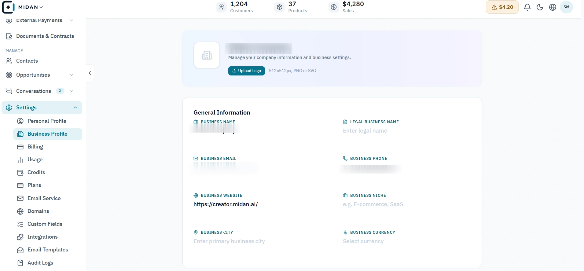
Task: Collapse the sidebar with arrow handle
Action: pos(90,73)
